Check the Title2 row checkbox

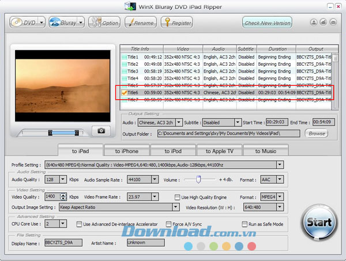[x=124, y=64]
